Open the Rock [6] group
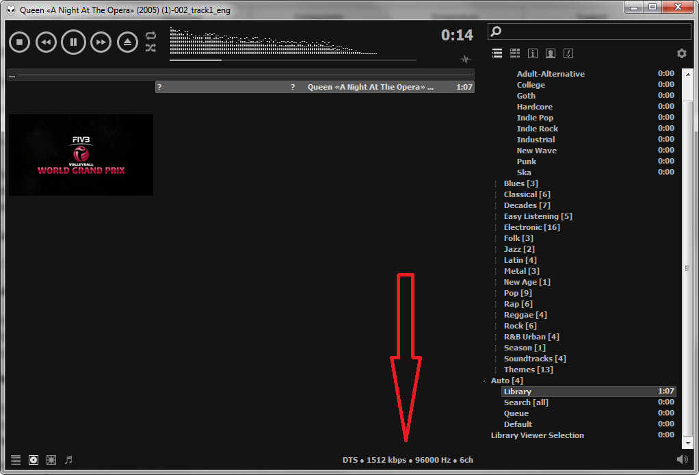 [520, 326]
